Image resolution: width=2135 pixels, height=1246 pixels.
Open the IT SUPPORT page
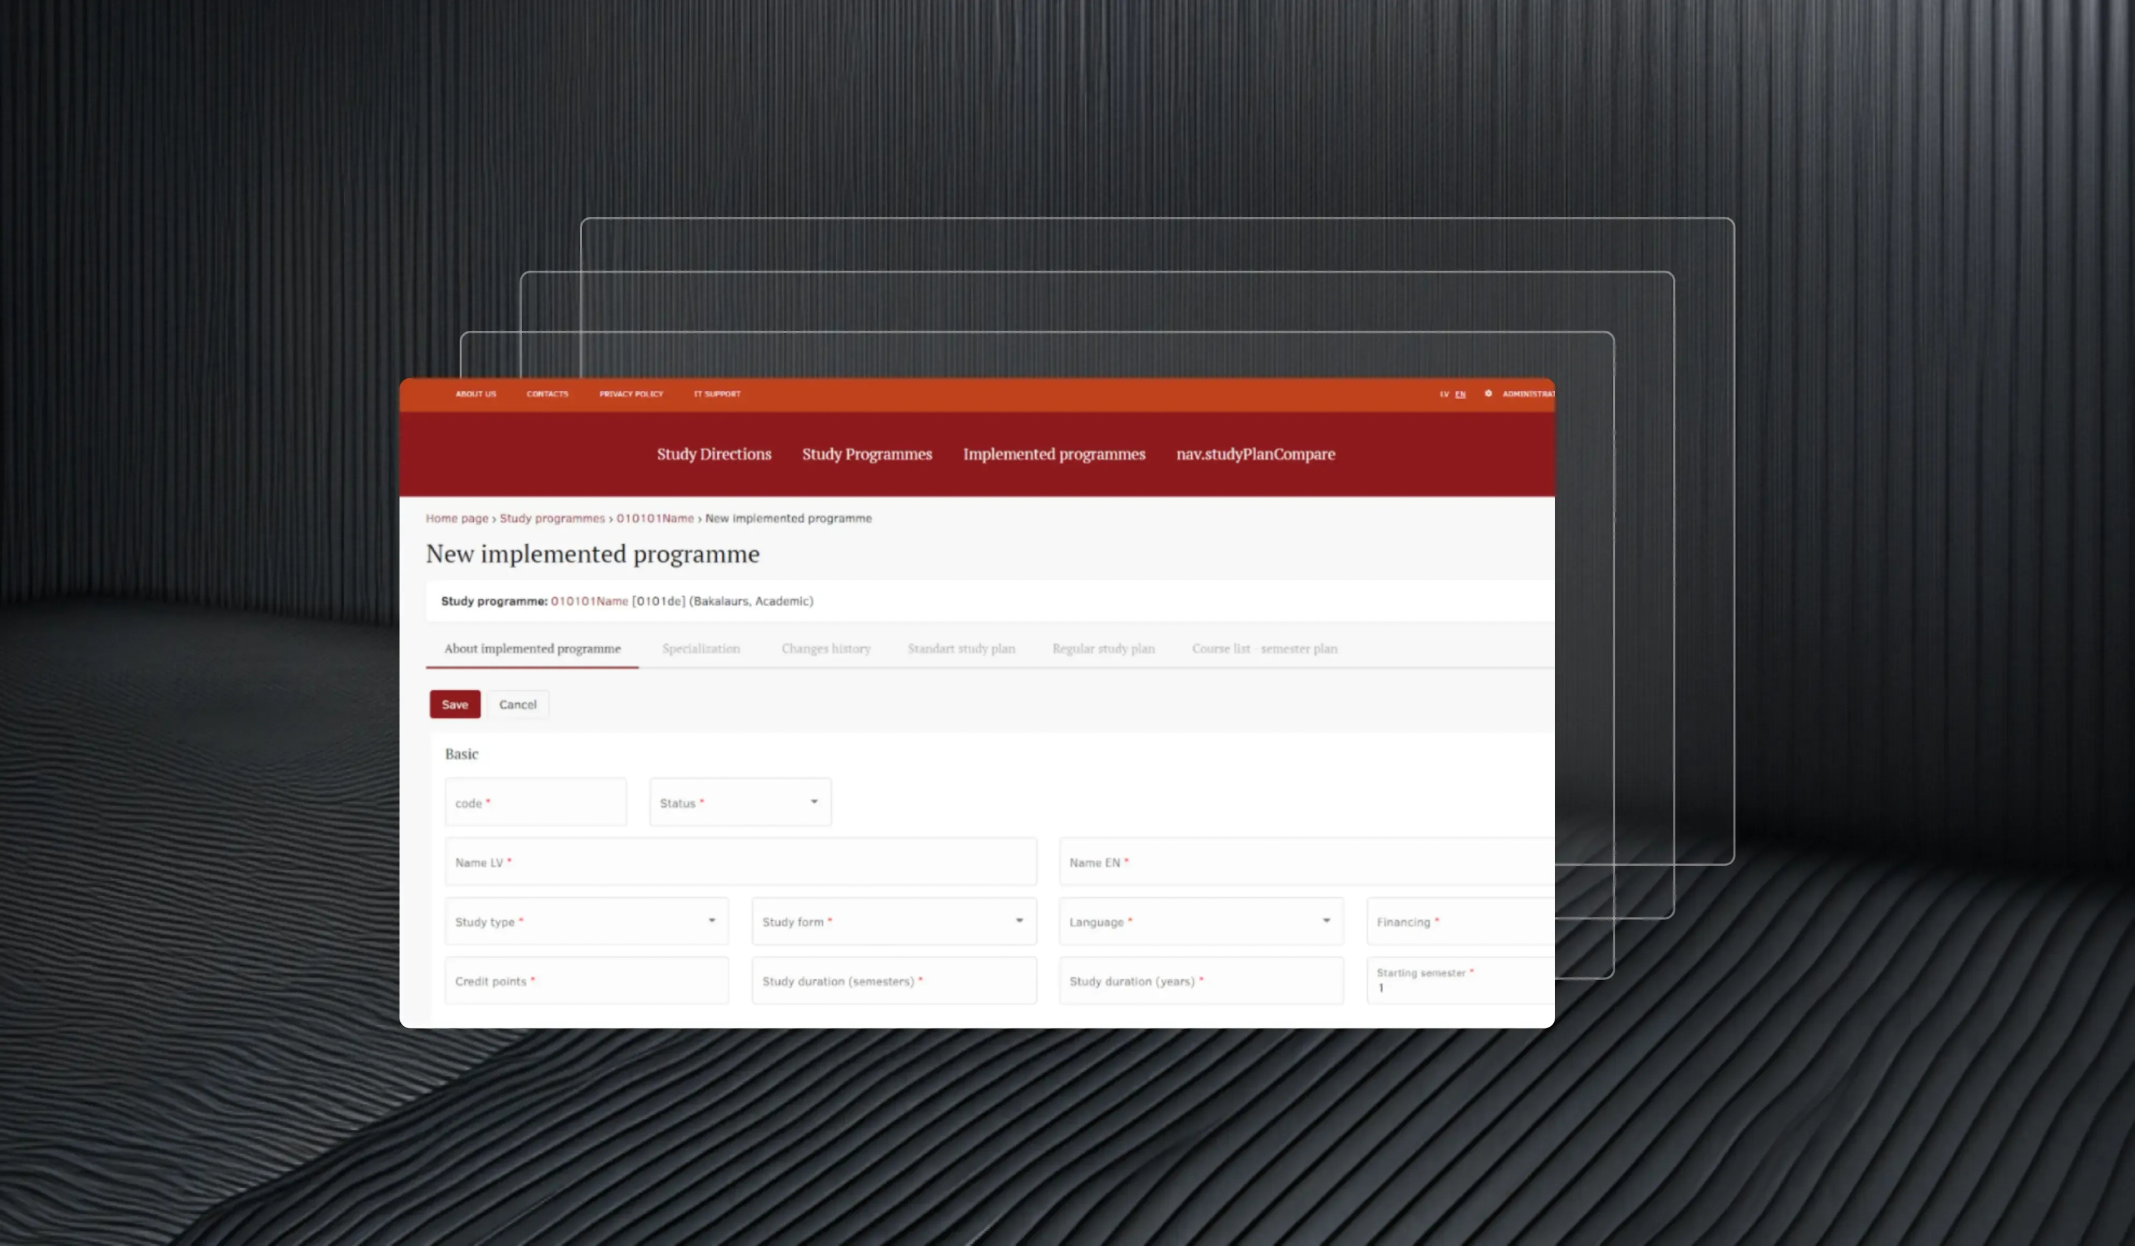(x=717, y=394)
